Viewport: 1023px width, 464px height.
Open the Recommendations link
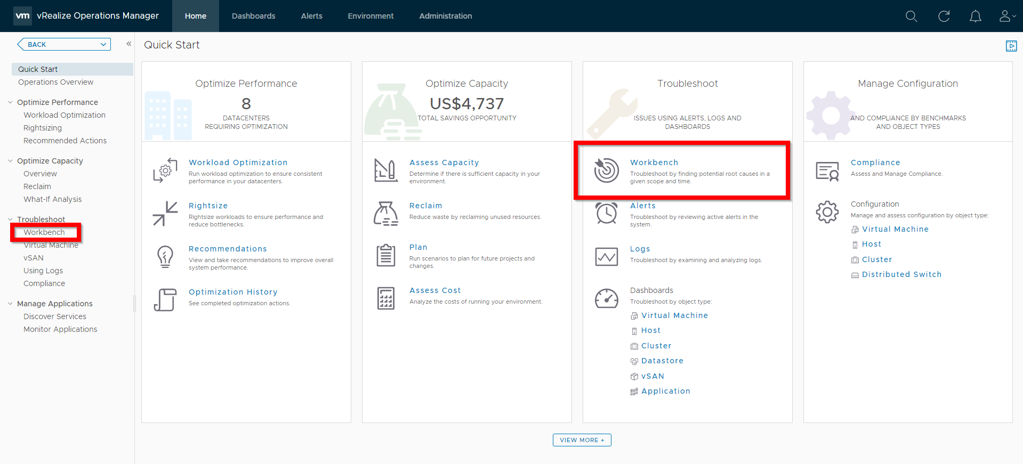tap(228, 249)
